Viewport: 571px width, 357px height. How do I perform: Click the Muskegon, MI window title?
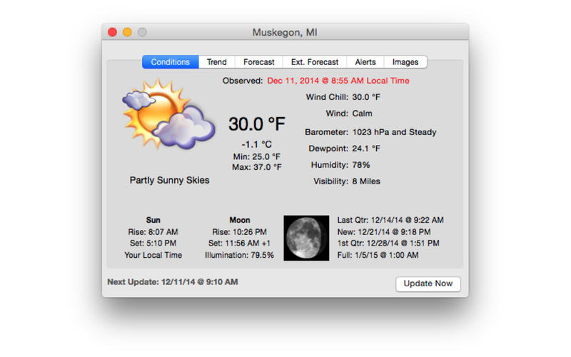(285, 32)
